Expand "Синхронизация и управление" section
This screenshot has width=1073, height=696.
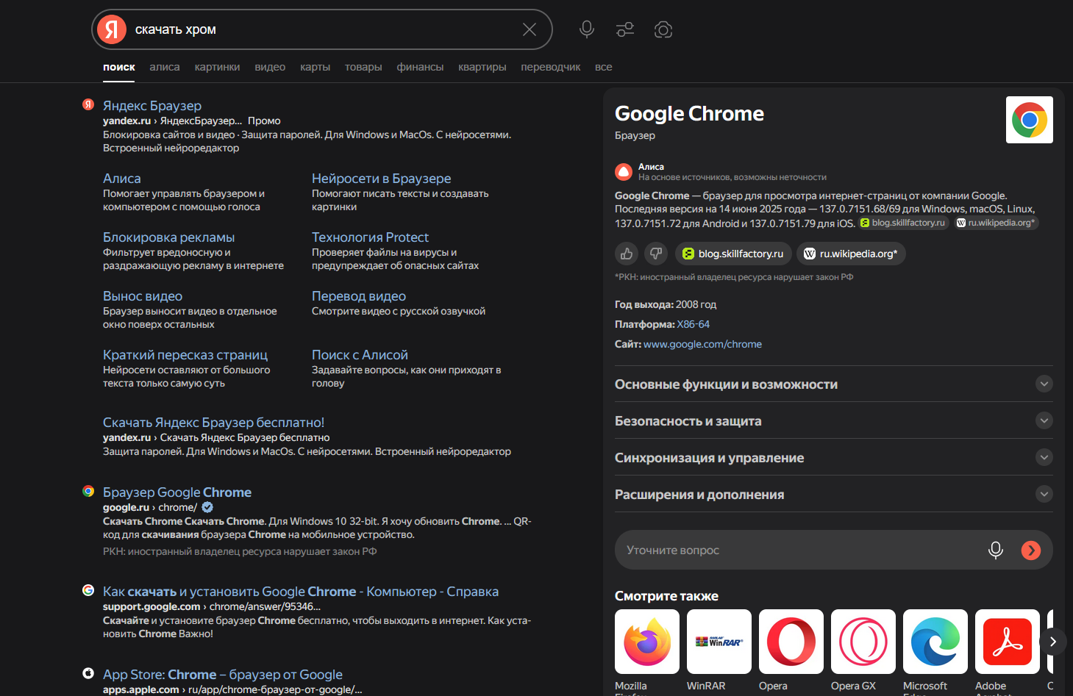[834, 457]
